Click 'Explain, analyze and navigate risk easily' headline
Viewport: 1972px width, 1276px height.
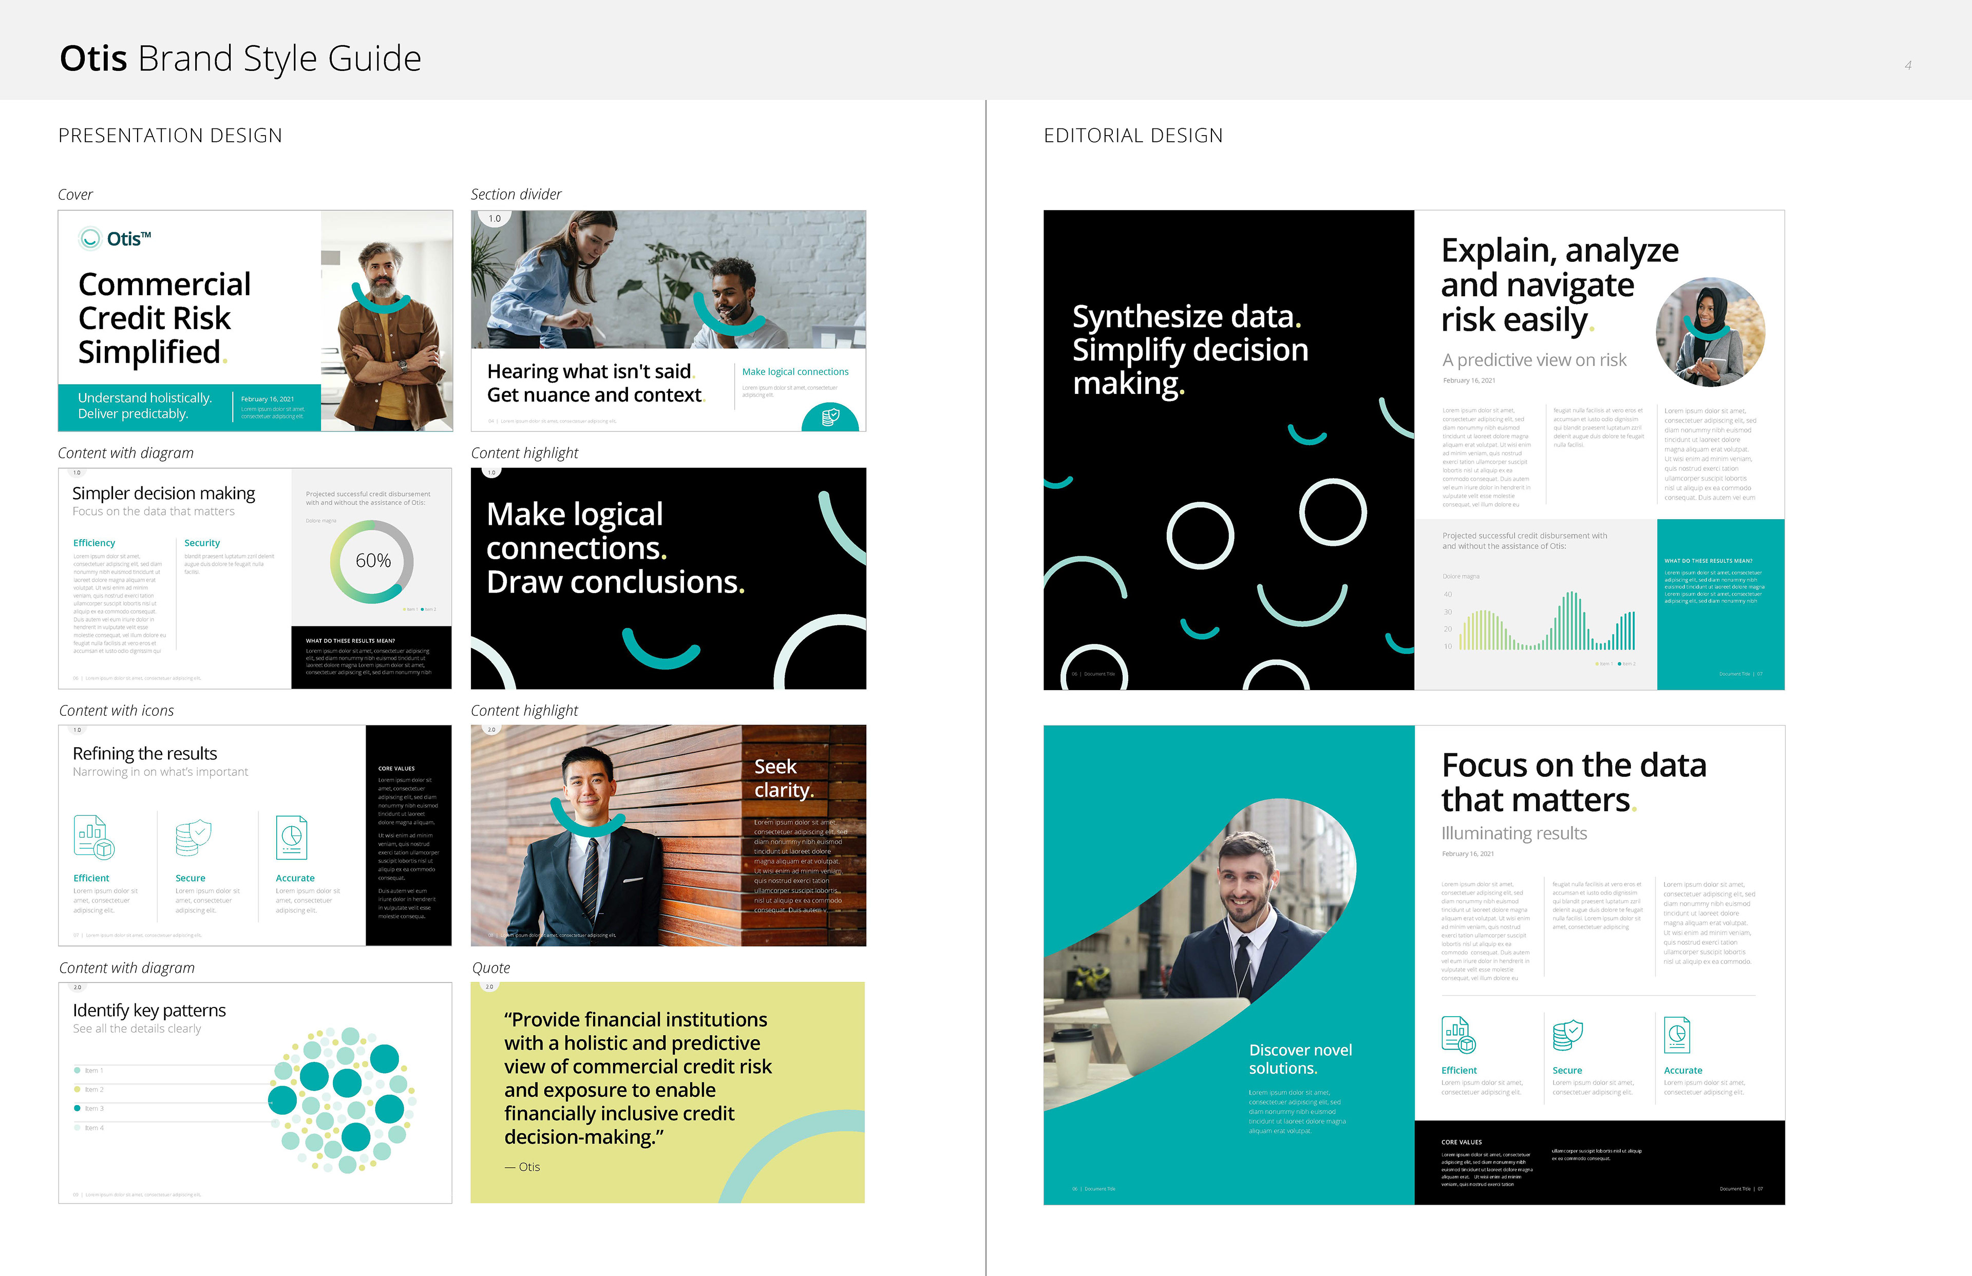1560,285
